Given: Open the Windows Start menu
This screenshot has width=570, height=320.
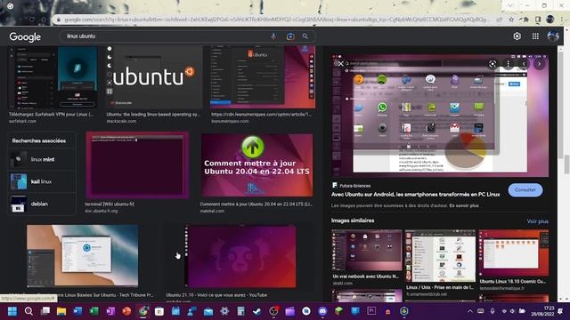Looking at the screenshot, I should pos(12,311).
